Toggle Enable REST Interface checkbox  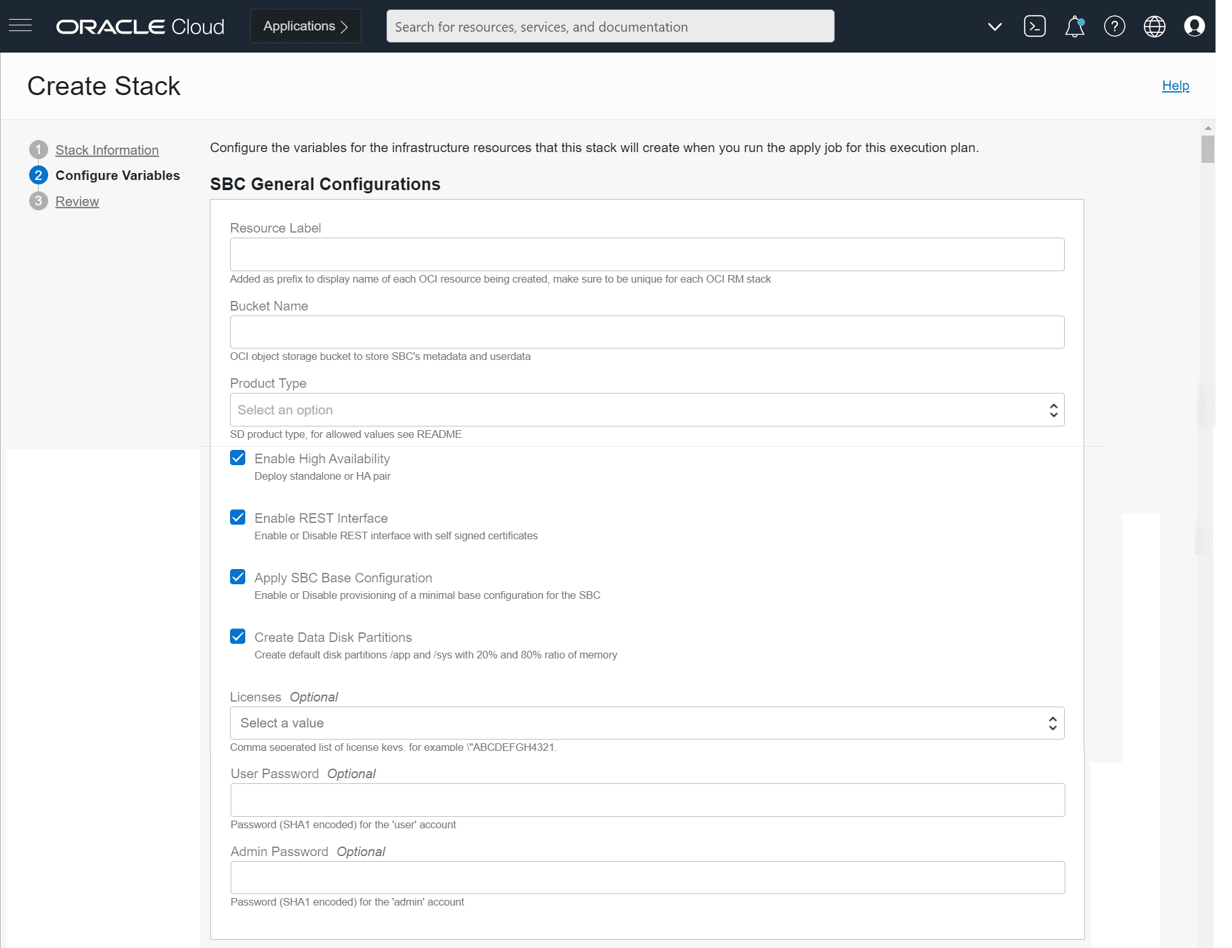(238, 518)
